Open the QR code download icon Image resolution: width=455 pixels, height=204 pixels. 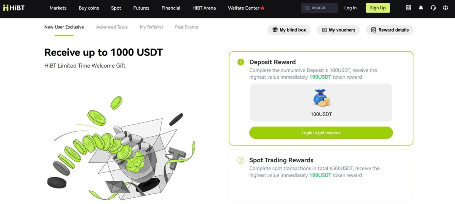pos(409,8)
